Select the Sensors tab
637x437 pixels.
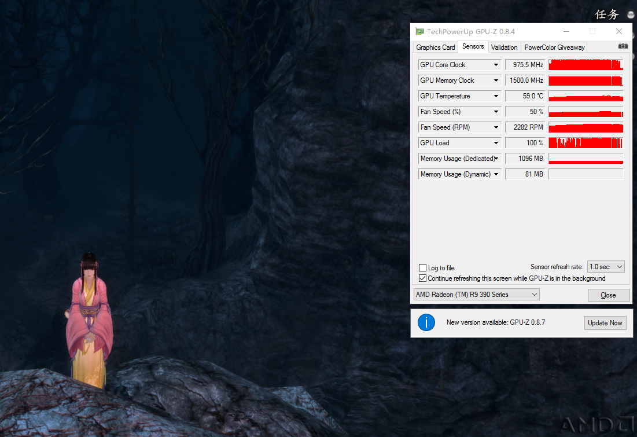[x=473, y=46]
